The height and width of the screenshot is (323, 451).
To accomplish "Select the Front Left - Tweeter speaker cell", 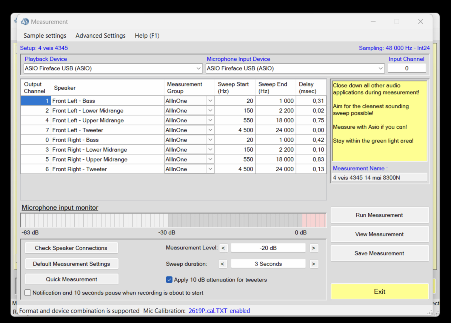I will (107, 130).
